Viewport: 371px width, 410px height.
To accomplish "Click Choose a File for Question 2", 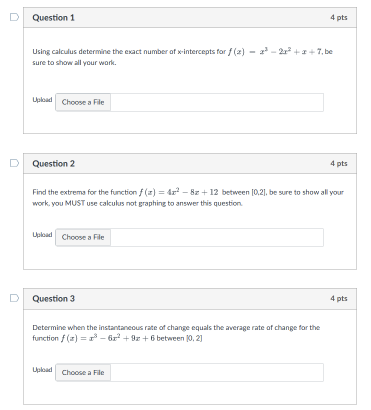I will (83, 237).
